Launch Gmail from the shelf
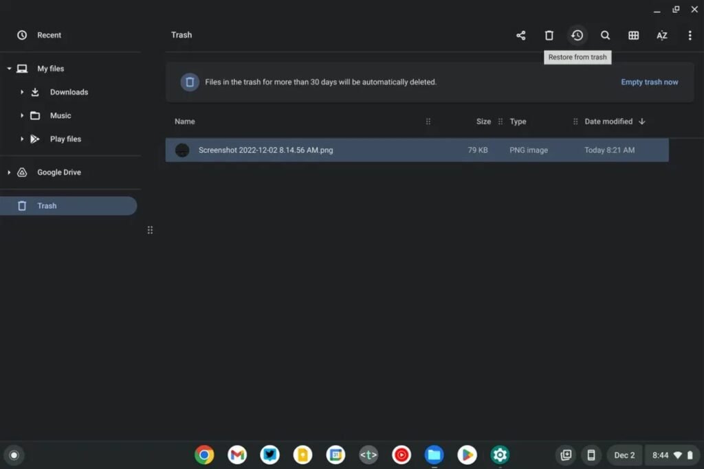 coord(236,455)
